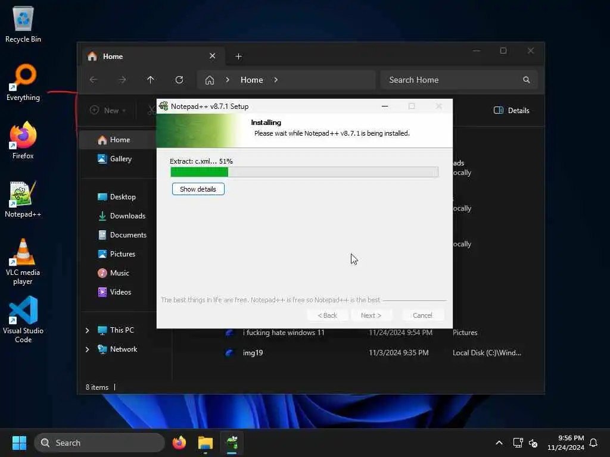Viewport: 610px width, 457px height.
Task: Go back in File Explorer
Action: pyautogui.click(x=94, y=80)
